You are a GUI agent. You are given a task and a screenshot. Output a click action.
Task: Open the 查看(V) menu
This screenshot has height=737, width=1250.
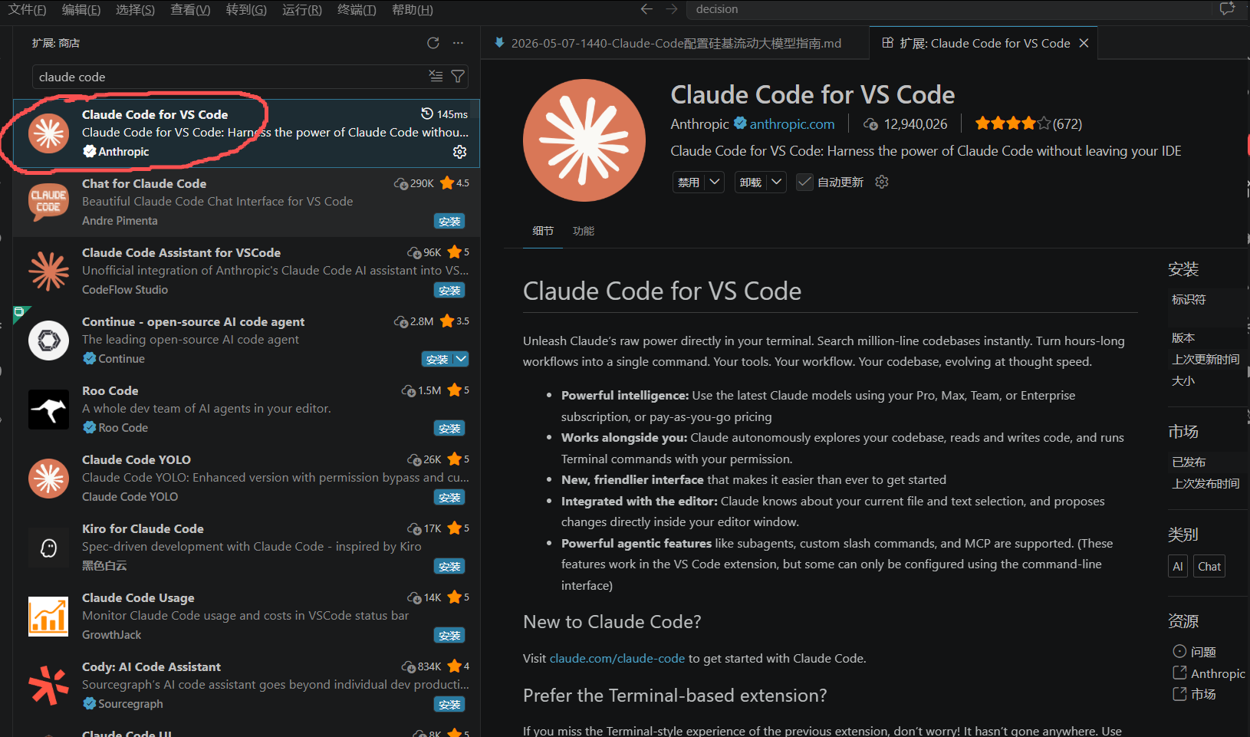(x=190, y=9)
